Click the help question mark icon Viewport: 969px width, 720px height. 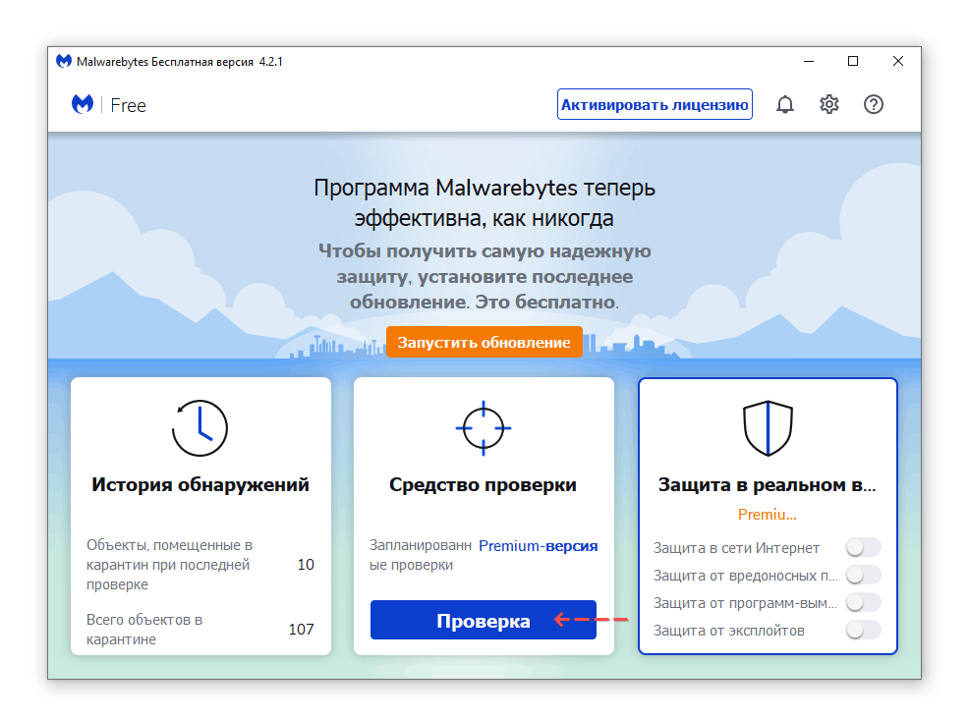(x=874, y=104)
